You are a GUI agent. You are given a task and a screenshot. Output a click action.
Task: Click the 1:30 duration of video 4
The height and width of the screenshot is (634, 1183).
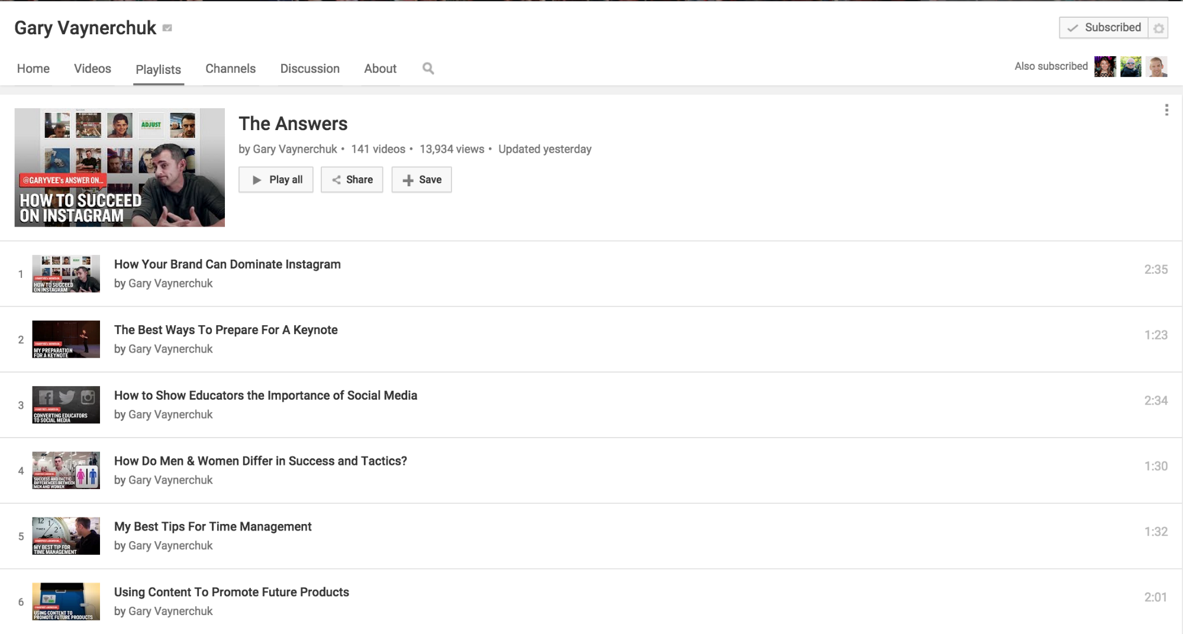(1156, 467)
